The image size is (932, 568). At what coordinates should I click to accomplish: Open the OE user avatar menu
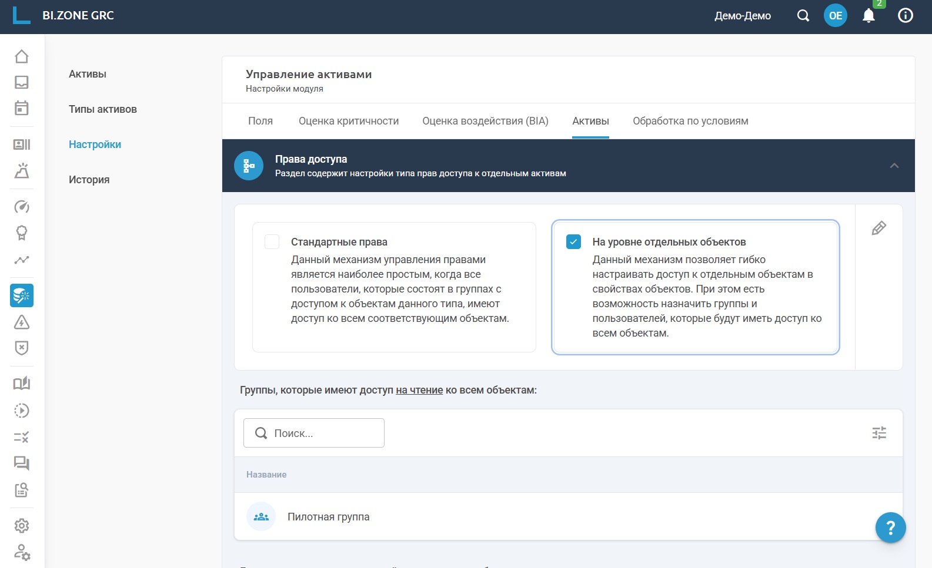click(x=836, y=16)
